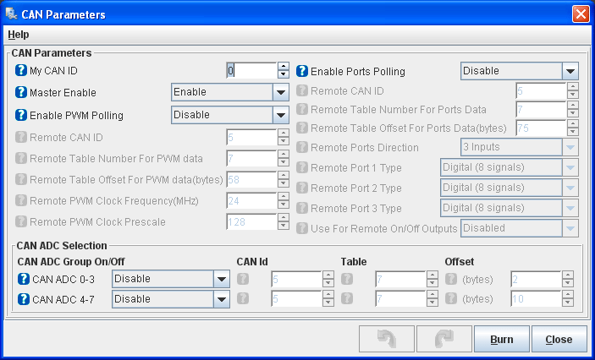The image size is (595, 360).
Task: Click the Close button
Action: point(559,339)
